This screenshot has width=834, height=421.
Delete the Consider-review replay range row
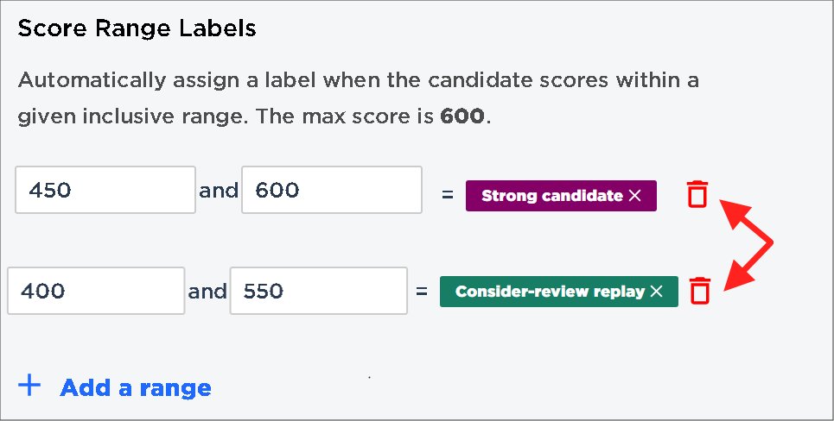pyautogui.click(x=700, y=291)
